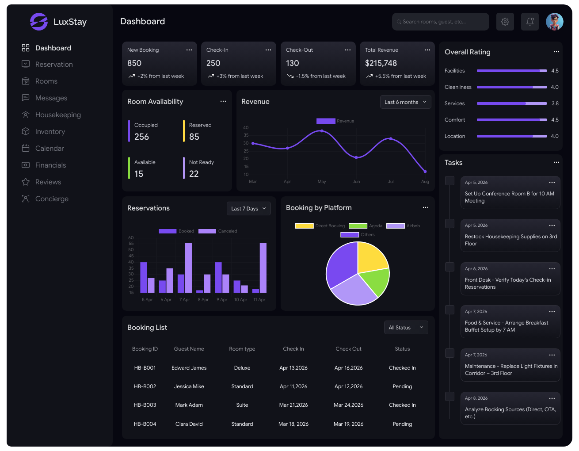Open the Inventory box icon

(x=26, y=132)
